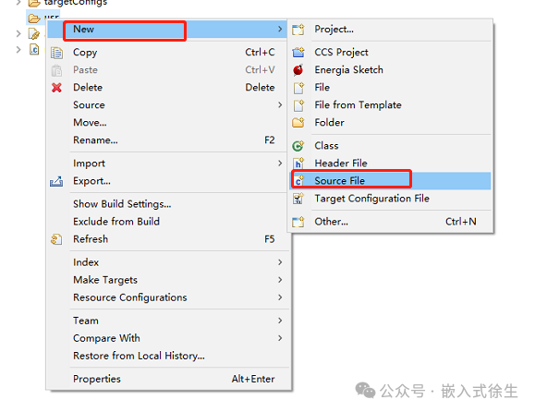Image resolution: width=535 pixels, height=412 pixels.
Task: Click the red Delete X icon
Action: [56, 88]
